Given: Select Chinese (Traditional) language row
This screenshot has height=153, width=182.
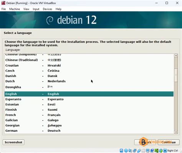Looking at the screenshot, I should click(89, 60).
